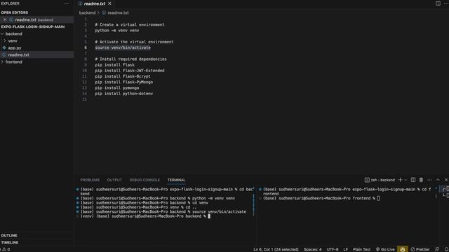Viewport: 449px width, 252px height.
Task: Change file encoding UTF-8
Action: [x=333, y=249]
